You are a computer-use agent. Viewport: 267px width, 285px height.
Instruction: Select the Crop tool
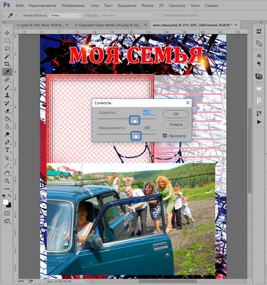7,64
